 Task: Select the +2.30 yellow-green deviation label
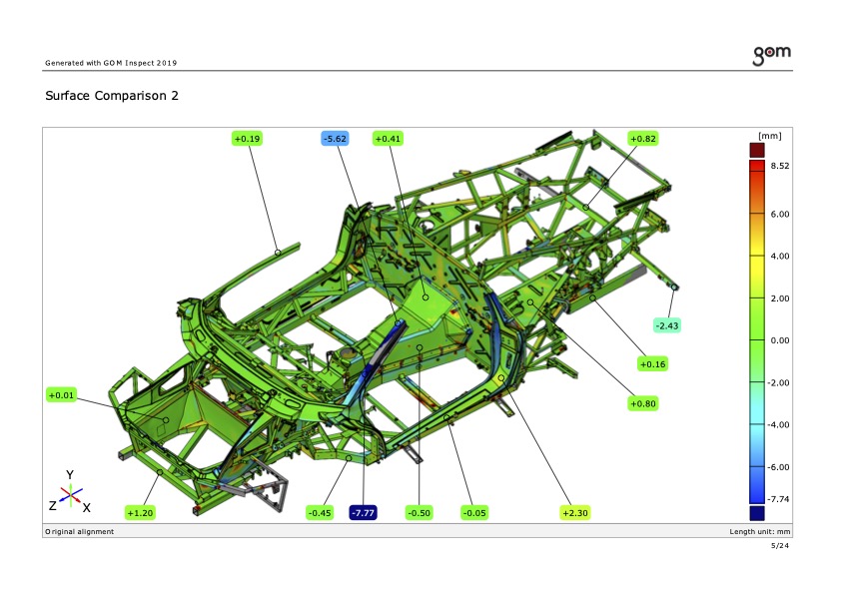[575, 513]
